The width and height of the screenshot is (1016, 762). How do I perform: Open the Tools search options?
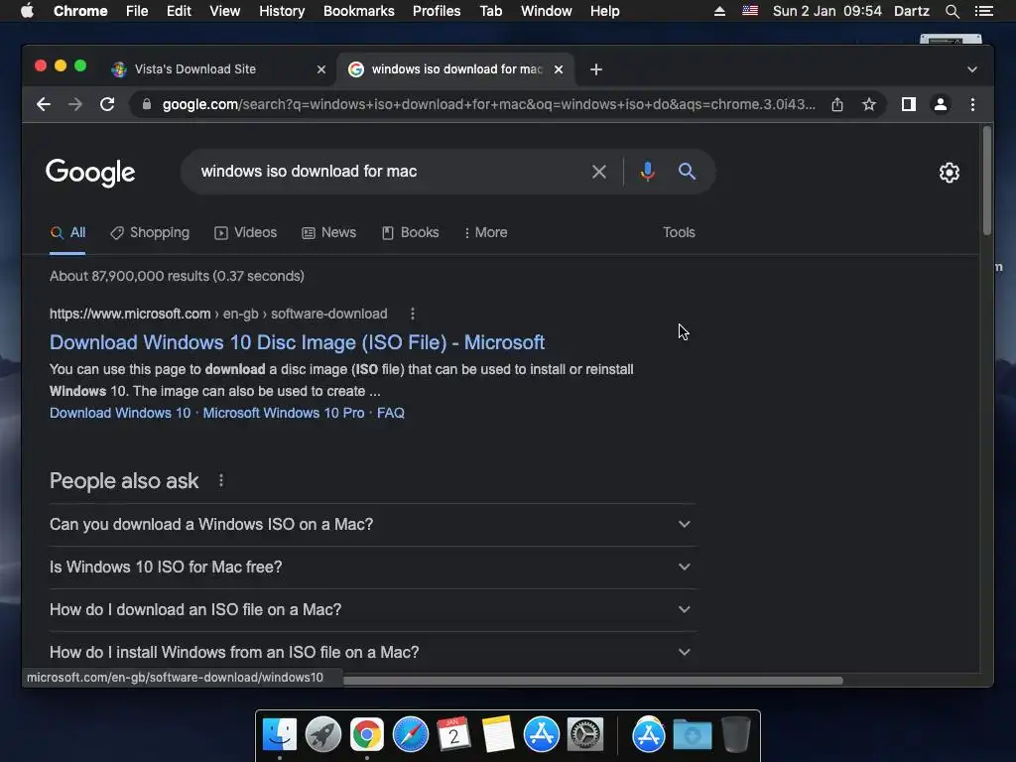679,232
